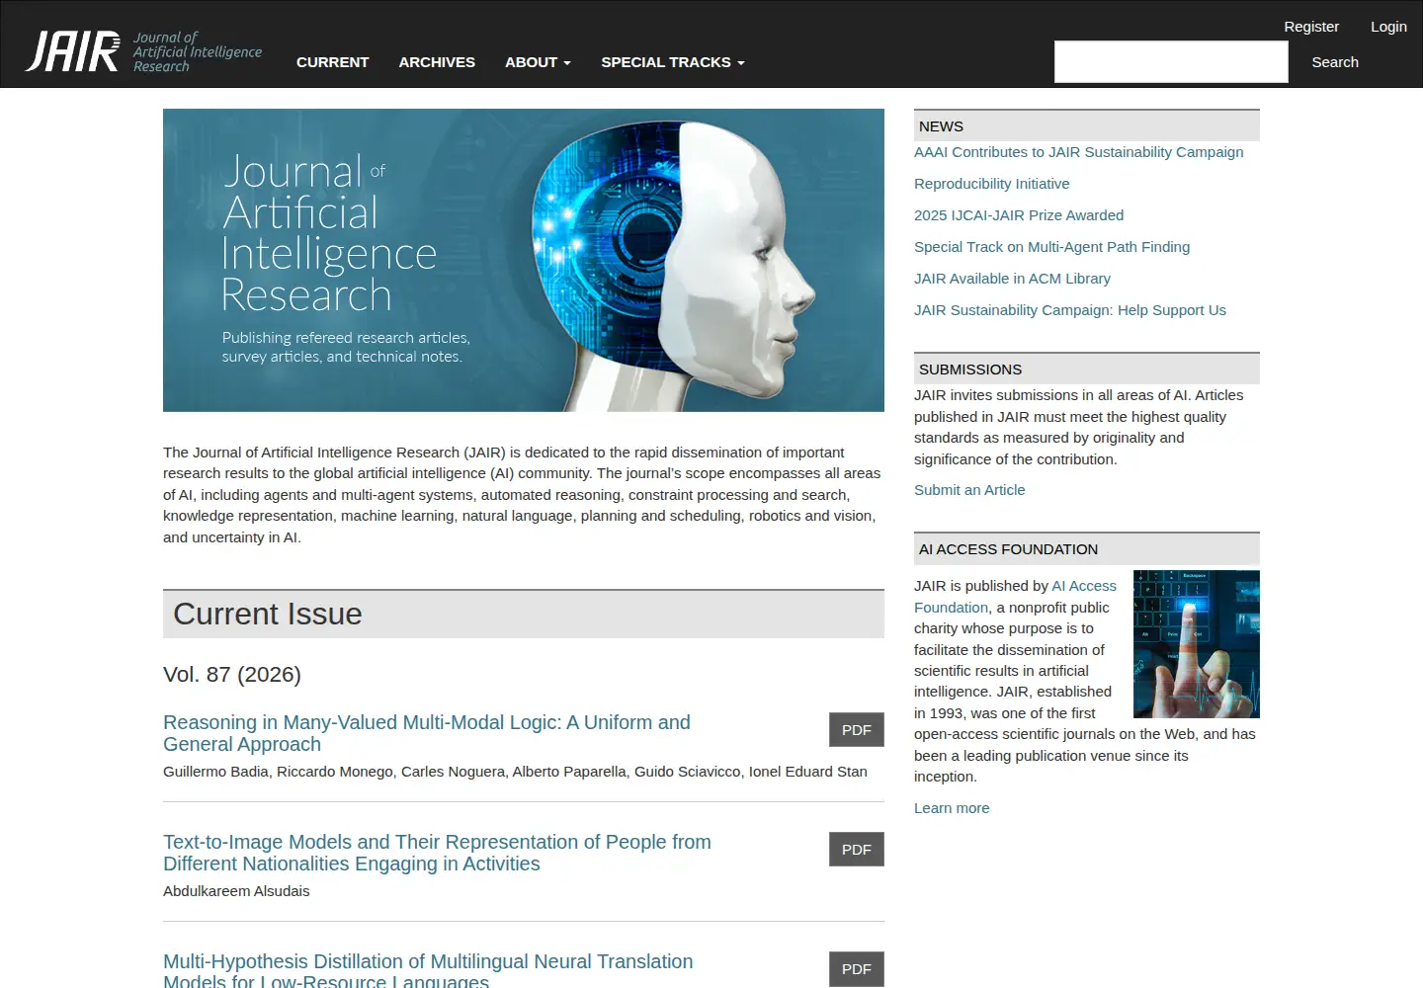This screenshot has width=1423, height=988.
Task: Open 2025 IJCAI-JAIR Prize Awarded news
Action: (1019, 215)
